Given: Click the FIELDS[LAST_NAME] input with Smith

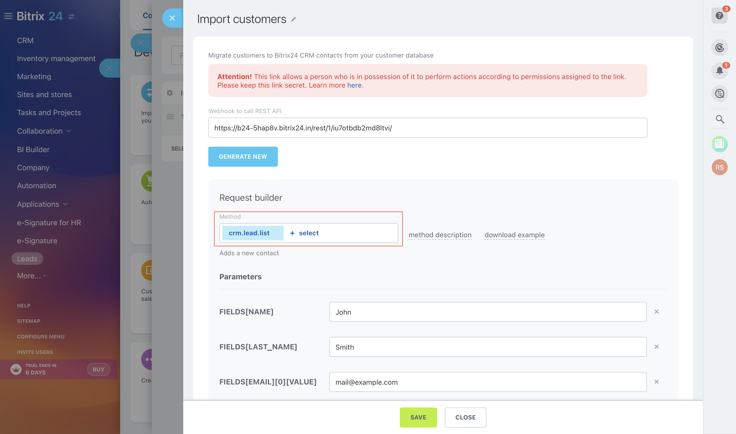Looking at the screenshot, I should tap(488, 347).
